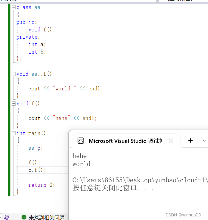
Task: Click the C:\Users\86155 path line in console
Action: coord(140,180)
